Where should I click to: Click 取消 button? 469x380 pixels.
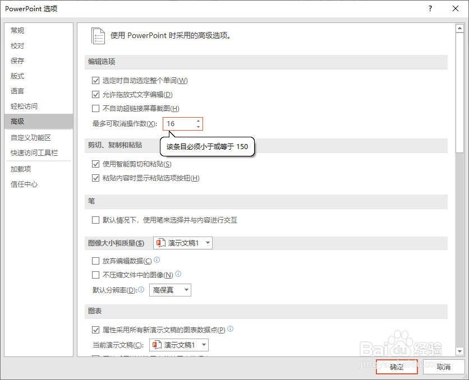[x=444, y=367]
